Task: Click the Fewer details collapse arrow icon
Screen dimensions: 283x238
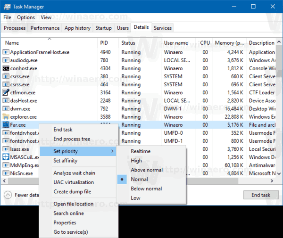Action: (x=8, y=195)
